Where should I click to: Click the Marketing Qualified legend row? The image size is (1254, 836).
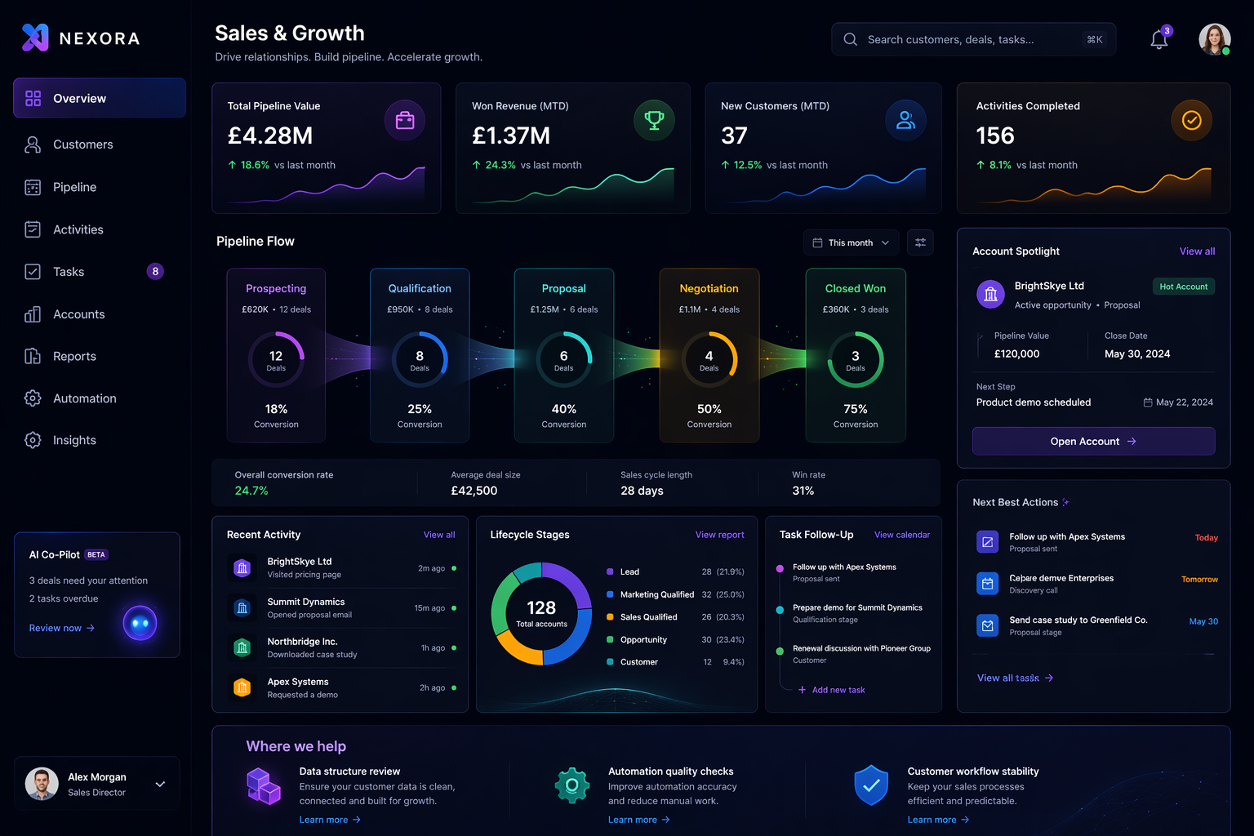[x=675, y=594]
